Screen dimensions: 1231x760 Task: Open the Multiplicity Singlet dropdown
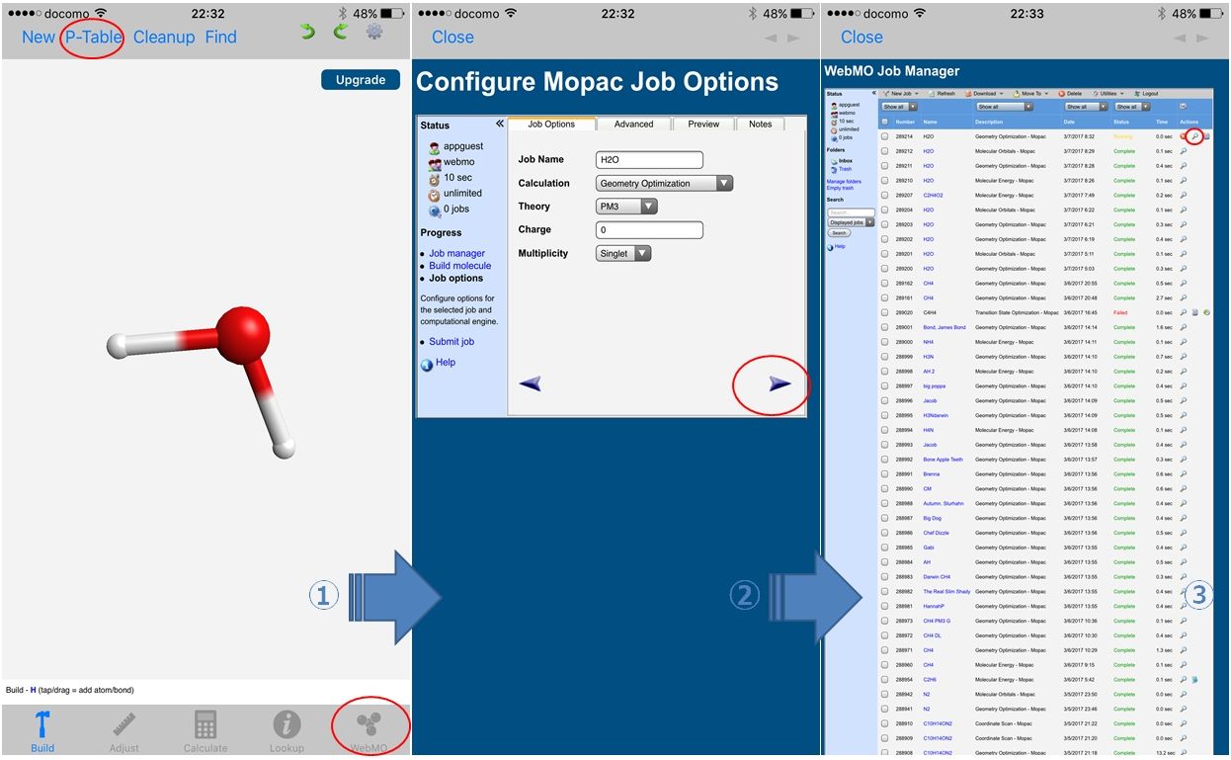(624, 253)
